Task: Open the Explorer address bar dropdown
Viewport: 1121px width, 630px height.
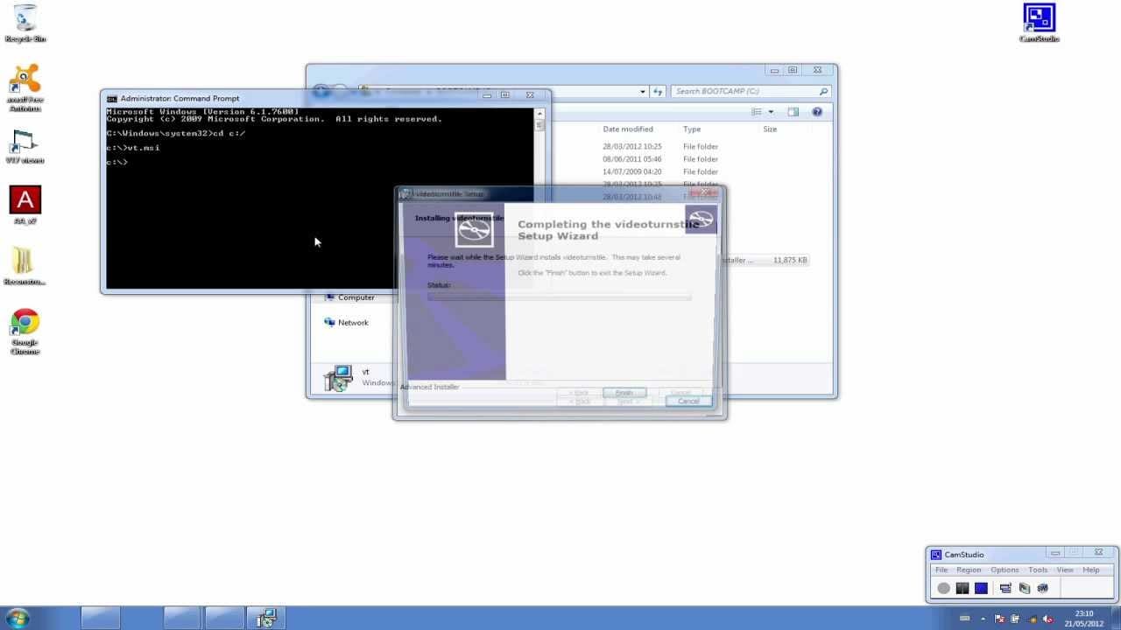Action: pyautogui.click(x=643, y=91)
